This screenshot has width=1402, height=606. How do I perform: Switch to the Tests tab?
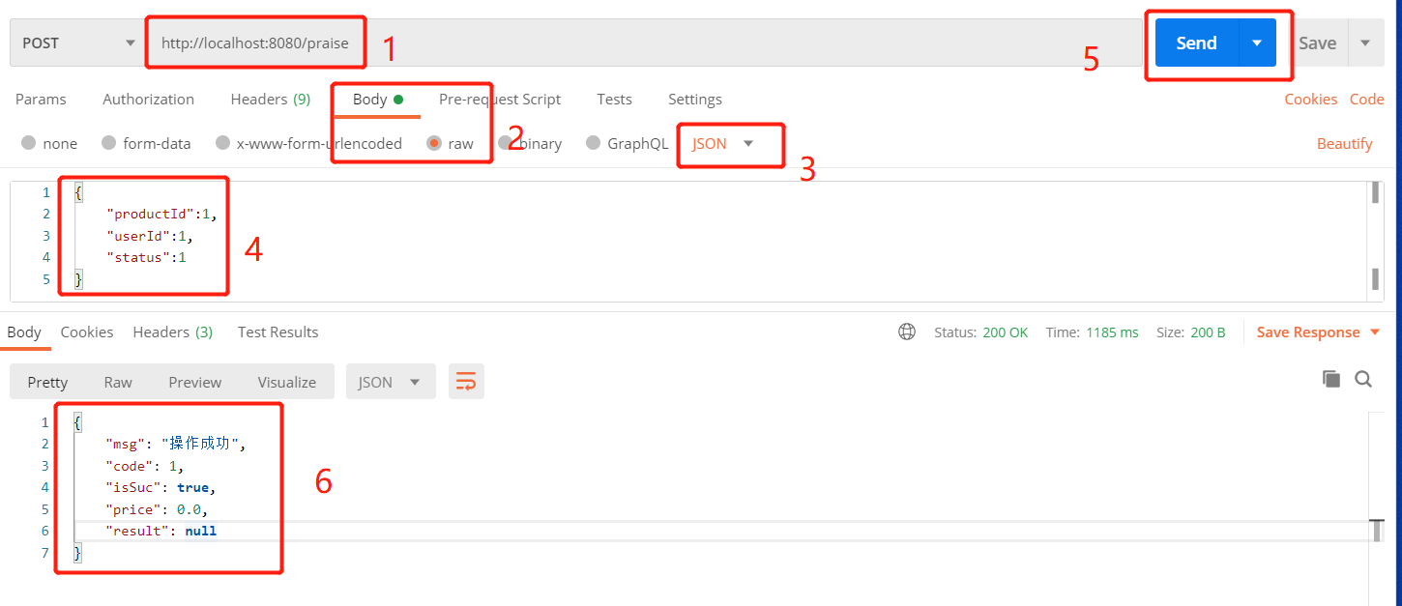pos(614,100)
